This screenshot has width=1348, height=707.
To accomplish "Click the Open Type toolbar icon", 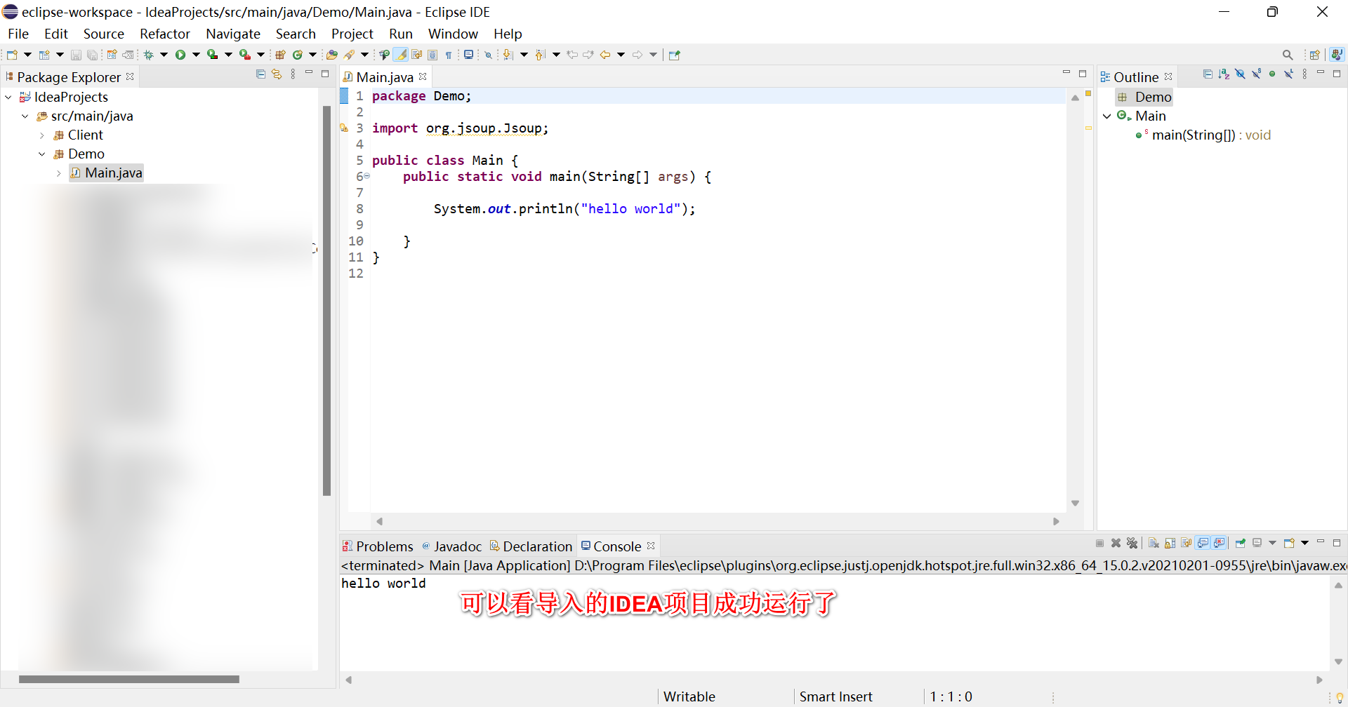I will point(332,55).
